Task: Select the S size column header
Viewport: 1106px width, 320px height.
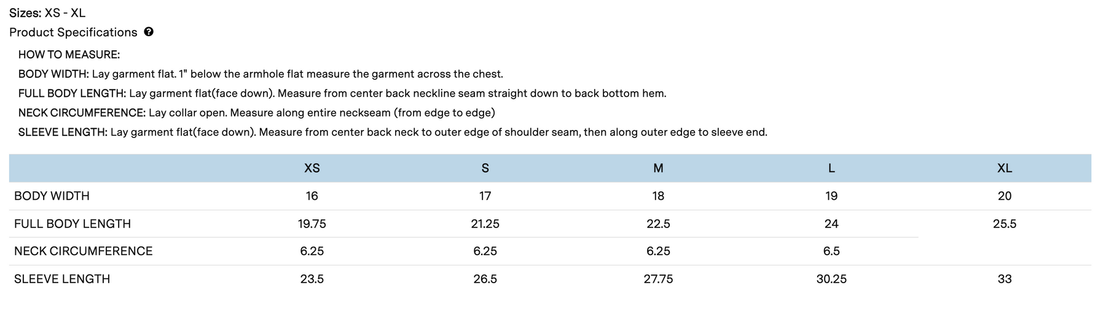Action: coord(485,168)
